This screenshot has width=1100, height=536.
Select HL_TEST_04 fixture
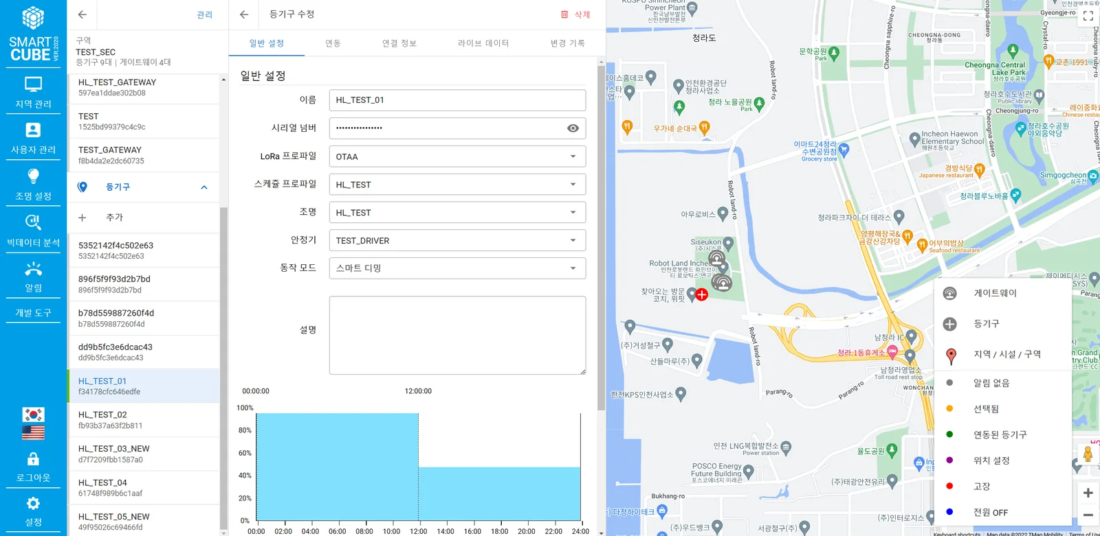[x=143, y=488]
